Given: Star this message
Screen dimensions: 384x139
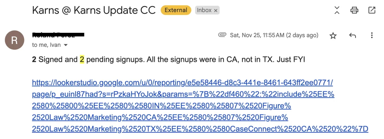Looking at the screenshot, I should click(333, 36).
